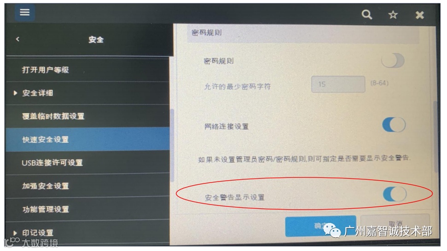Viewport: 447px width, 251px height.
Task: Click the magnifier search icon
Action: (367, 15)
